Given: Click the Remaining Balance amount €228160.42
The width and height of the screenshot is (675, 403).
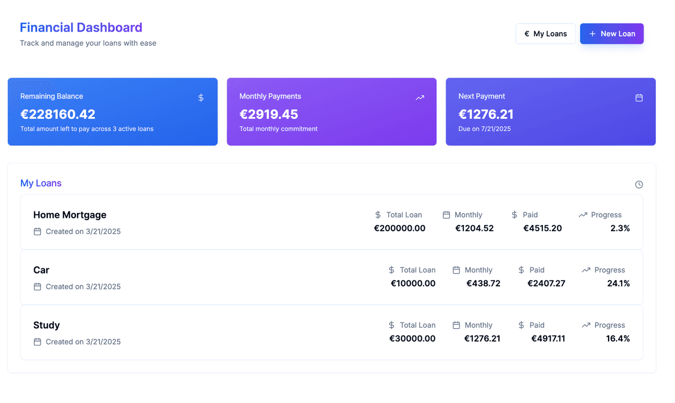Looking at the screenshot, I should point(58,115).
